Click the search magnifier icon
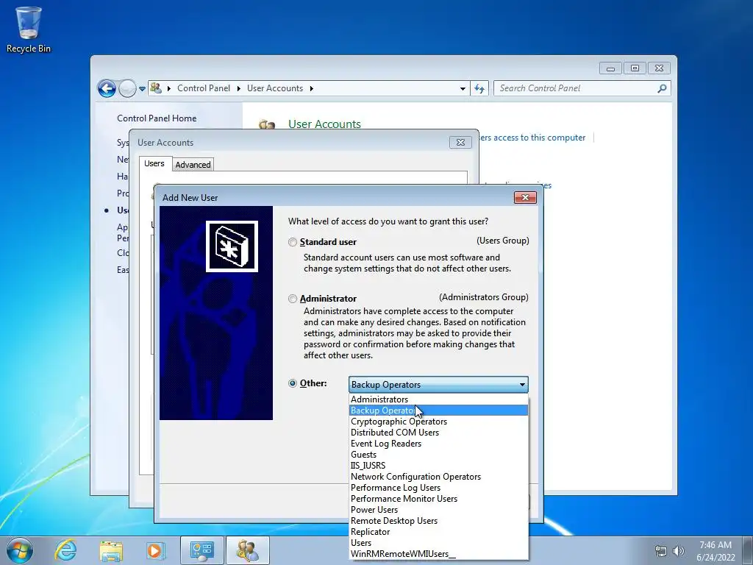 coord(662,88)
